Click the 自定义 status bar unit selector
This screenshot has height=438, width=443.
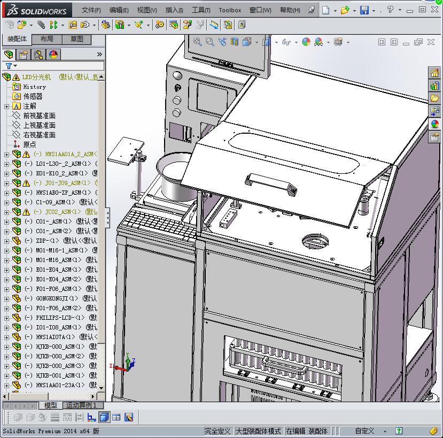click(365, 431)
